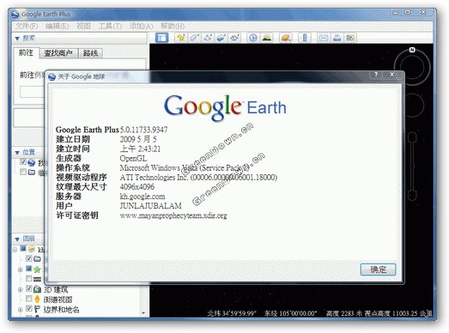The height and width of the screenshot is (333, 449).
Task: Select the Ruler measuring tool icon
Action: point(305,38)
